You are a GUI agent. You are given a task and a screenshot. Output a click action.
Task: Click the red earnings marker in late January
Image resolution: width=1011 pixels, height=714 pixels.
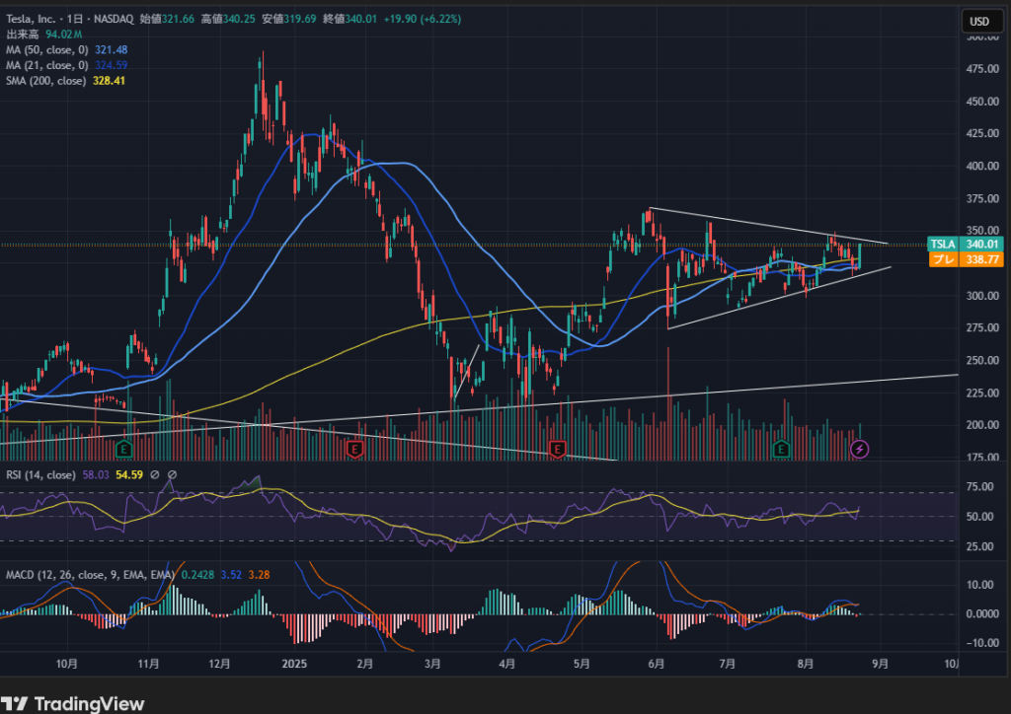[354, 449]
